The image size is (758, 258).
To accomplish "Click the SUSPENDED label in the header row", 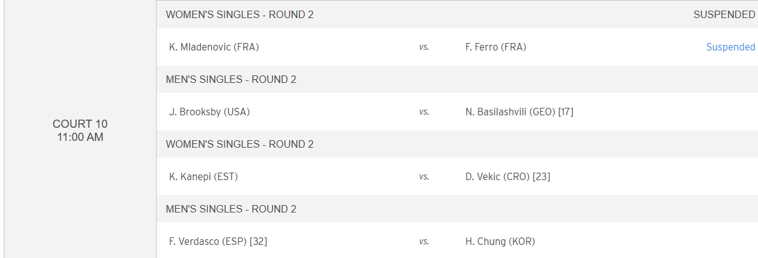I will pyautogui.click(x=724, y=14).
